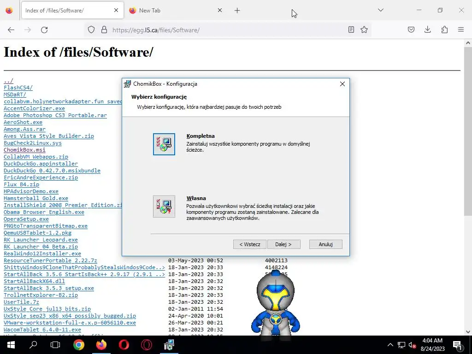Viewport: 472px width, 354px height.
Task: Launch Chrome from the taskbar
Action: (79, 345)
